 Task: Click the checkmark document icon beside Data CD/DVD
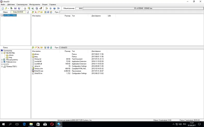click(x=28, y=12)
